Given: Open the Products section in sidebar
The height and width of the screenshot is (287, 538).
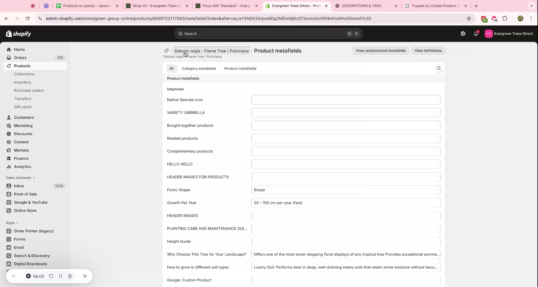Looking at the screenshot, I should tap(22, 66).
